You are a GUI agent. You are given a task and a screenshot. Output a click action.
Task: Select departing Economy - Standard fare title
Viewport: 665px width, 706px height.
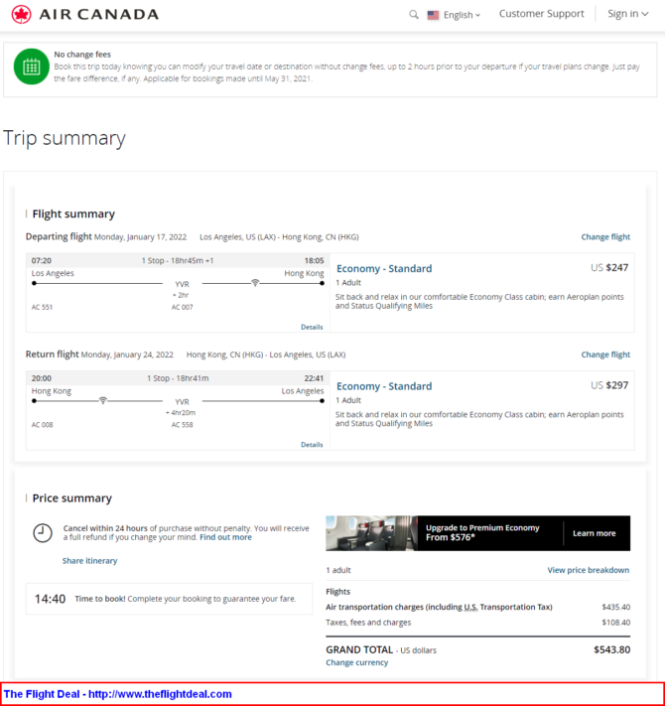[x=384, y=269]
